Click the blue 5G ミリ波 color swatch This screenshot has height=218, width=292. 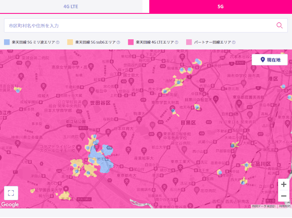[7, 42]
